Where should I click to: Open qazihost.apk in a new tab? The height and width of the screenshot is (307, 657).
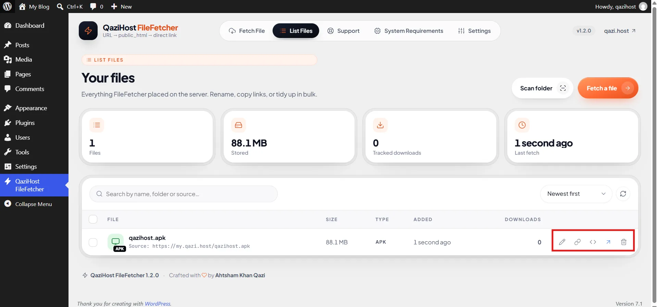click(x=608, y=242)
